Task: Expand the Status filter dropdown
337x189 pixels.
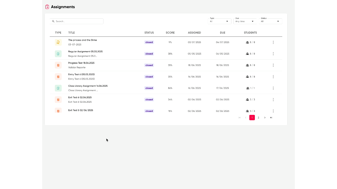Action: pyautogui.click(x=270, y=21)
